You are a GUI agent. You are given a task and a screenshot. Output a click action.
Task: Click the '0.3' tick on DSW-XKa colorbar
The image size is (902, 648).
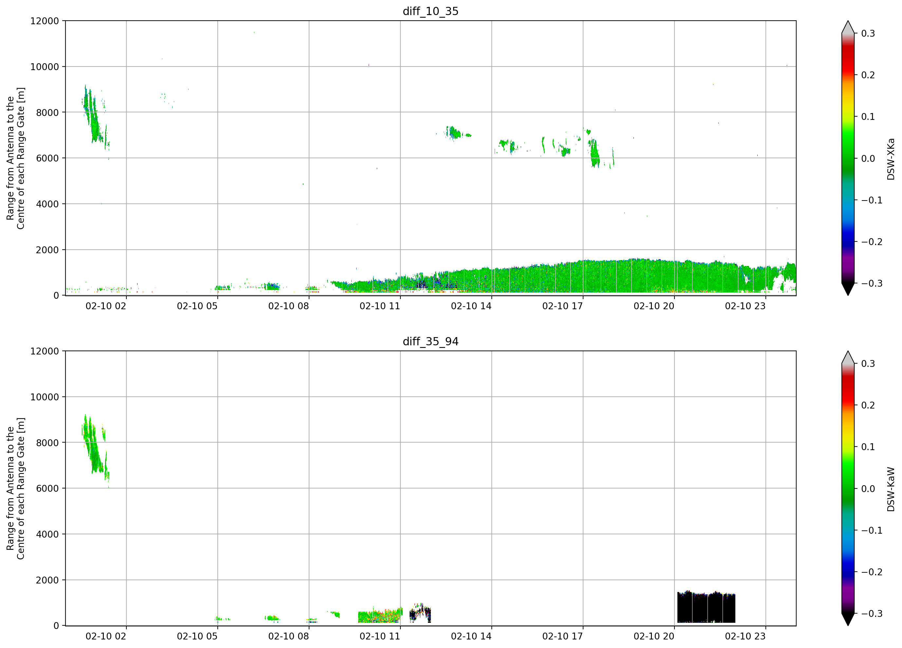coord(868,33)
